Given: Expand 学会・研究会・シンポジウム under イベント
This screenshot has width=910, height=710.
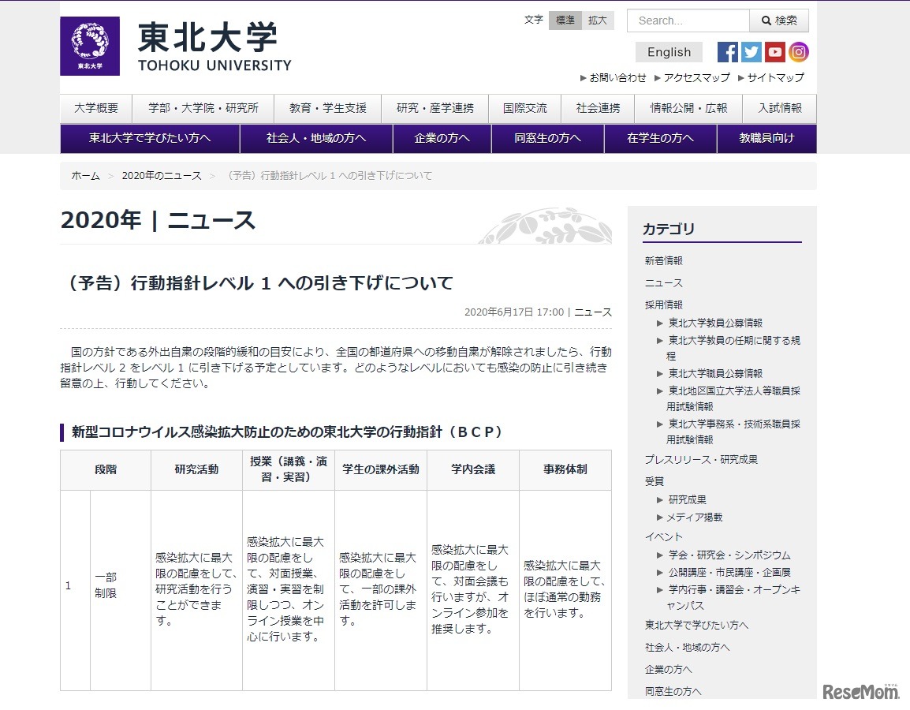Looking at the screenshot, I should click(728, 555).
